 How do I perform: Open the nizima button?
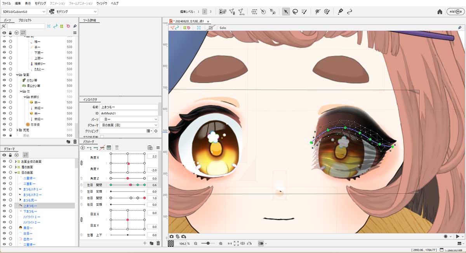[455, 12]
